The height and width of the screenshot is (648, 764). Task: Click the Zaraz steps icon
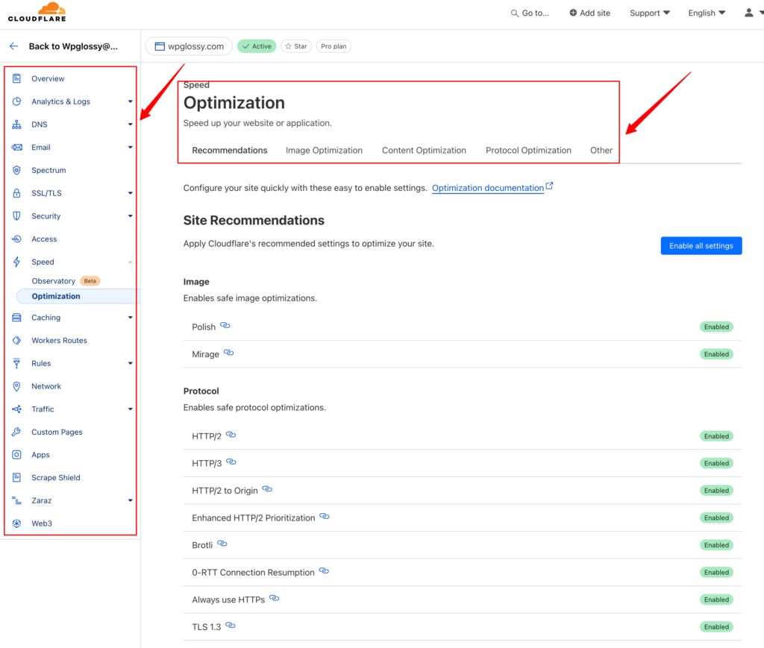click(16, 500)
